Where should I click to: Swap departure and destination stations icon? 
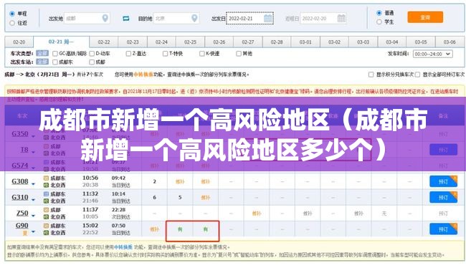tap(126, 19)
